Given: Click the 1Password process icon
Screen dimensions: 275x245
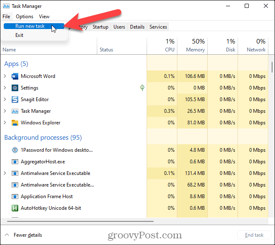Looking at the screenshot, I should pyautogui.click(x=15, y=150).
